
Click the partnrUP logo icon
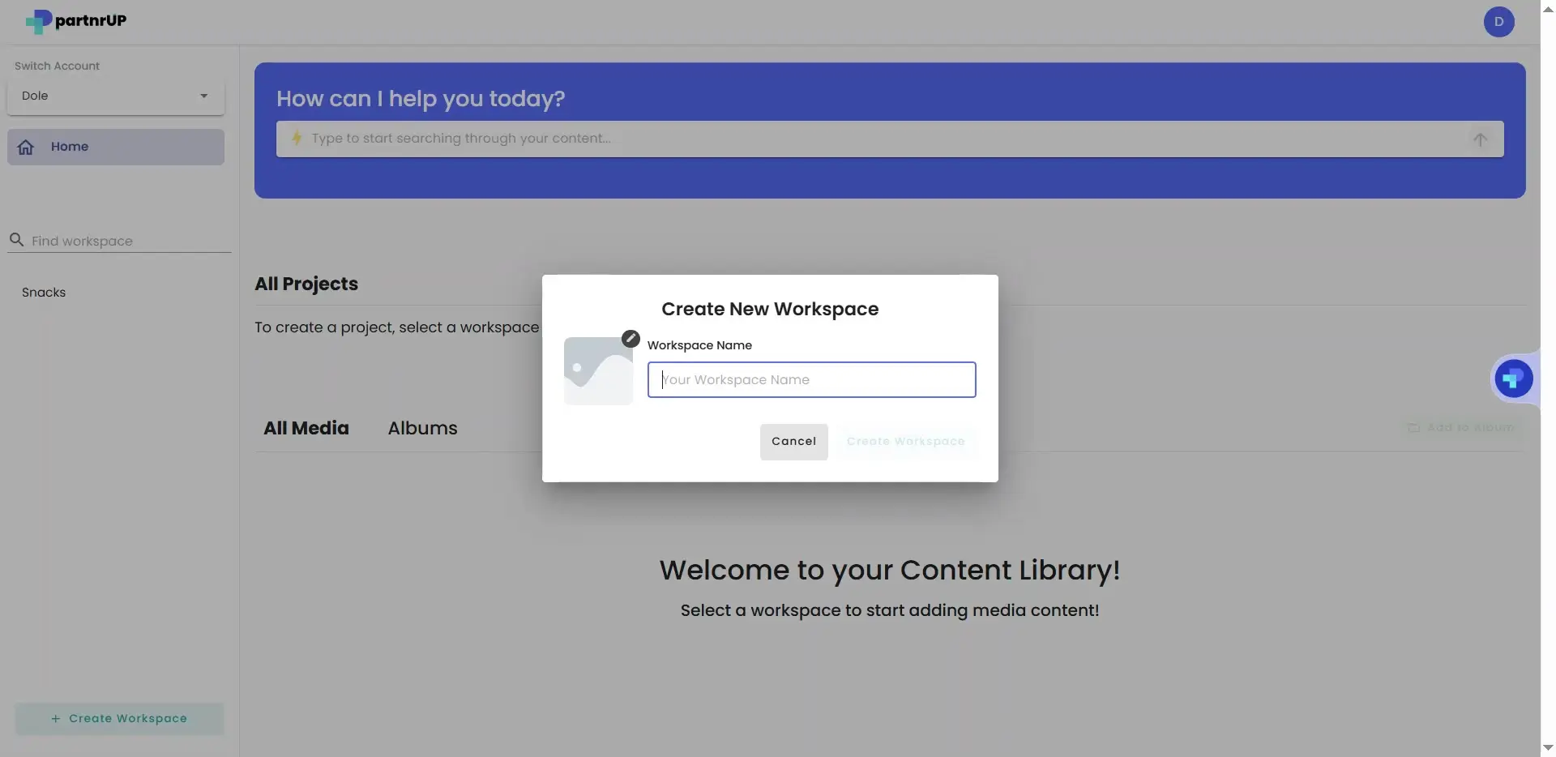click(38, 22)
